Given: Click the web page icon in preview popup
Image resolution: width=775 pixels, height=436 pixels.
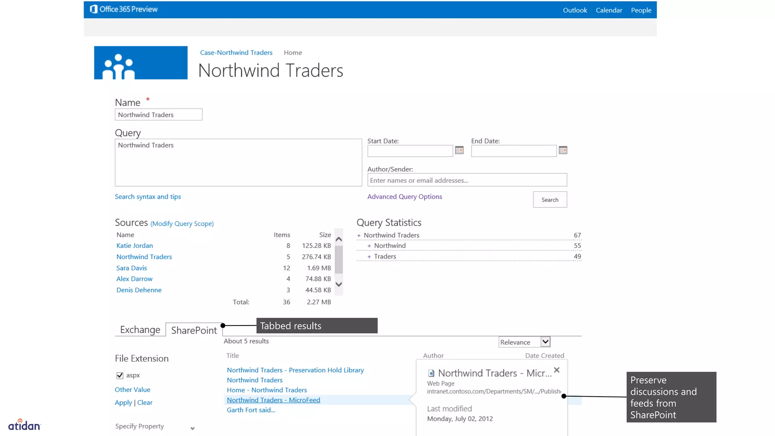Looking at the screenshot, I should (x=431, y=373).
